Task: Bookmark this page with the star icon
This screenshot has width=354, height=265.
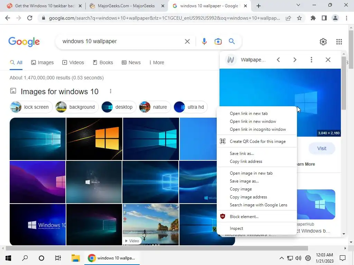Action: pos(299,18)
